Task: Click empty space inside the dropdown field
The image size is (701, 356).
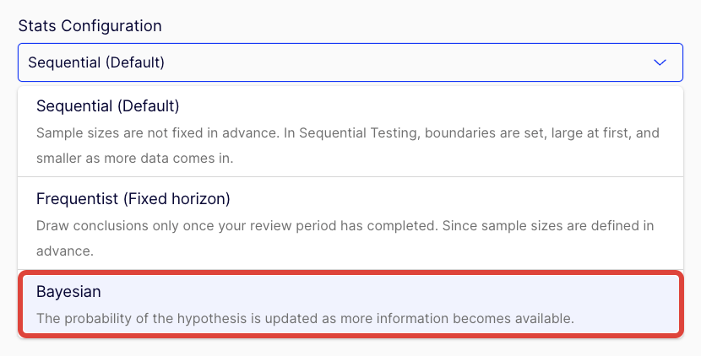Action: pos(405,62)
